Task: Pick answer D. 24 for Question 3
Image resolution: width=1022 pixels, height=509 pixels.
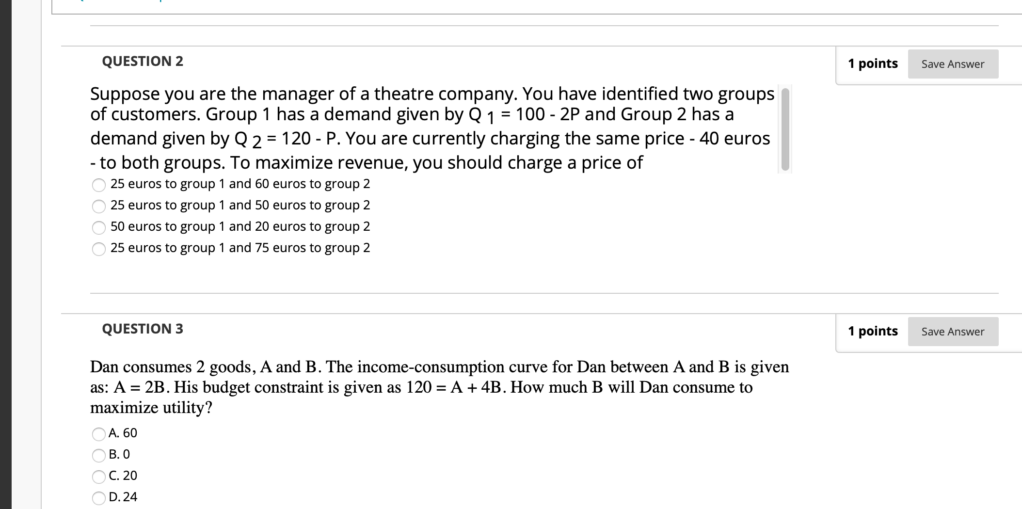Action: [x=99, y=498]
